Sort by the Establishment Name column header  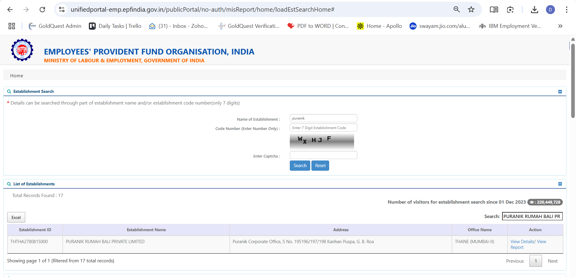click(146, 230)
